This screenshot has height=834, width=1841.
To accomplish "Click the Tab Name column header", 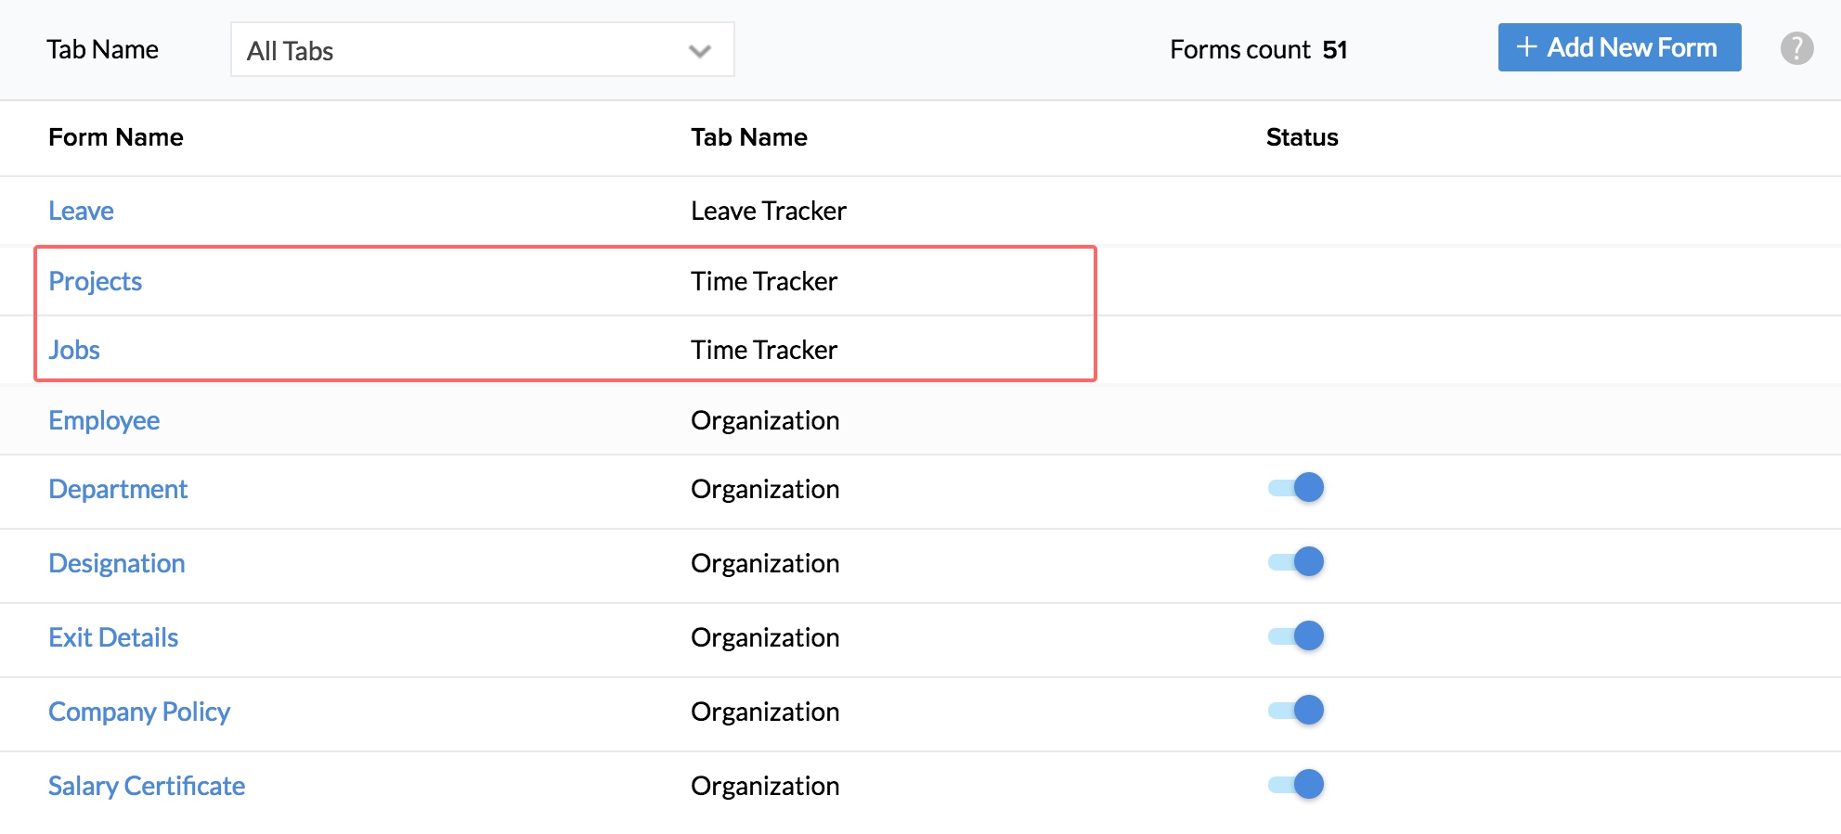I will tap(748, 137).
